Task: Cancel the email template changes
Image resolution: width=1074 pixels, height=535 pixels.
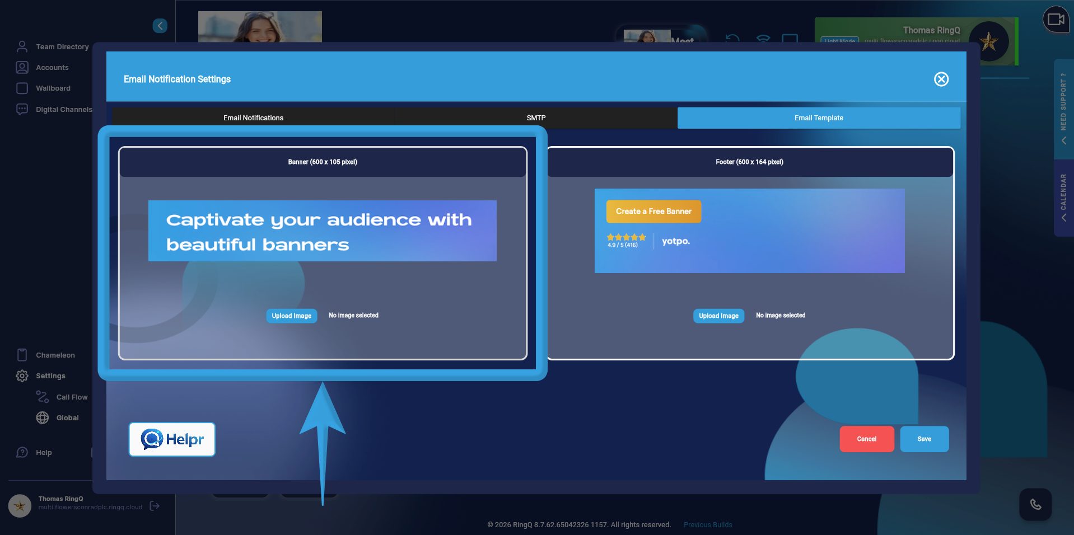Action: tap(867, 439)
